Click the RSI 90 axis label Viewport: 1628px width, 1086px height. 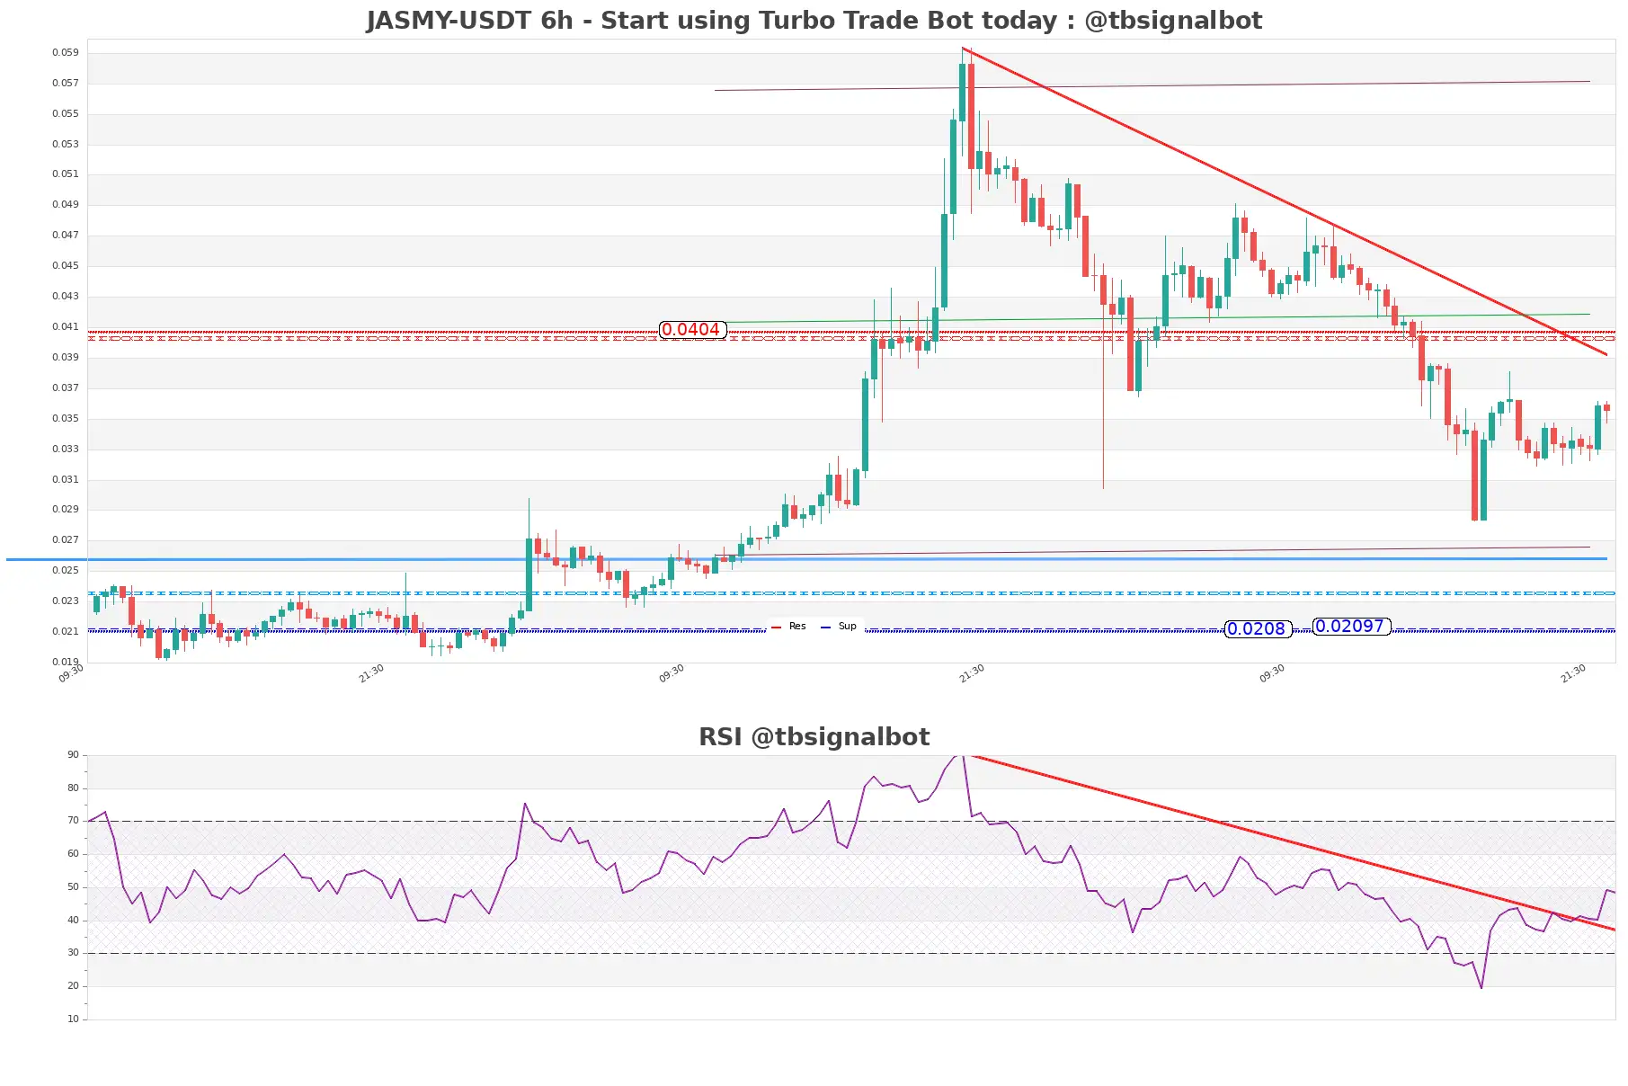pyautogui.click(x=73, y=755)
